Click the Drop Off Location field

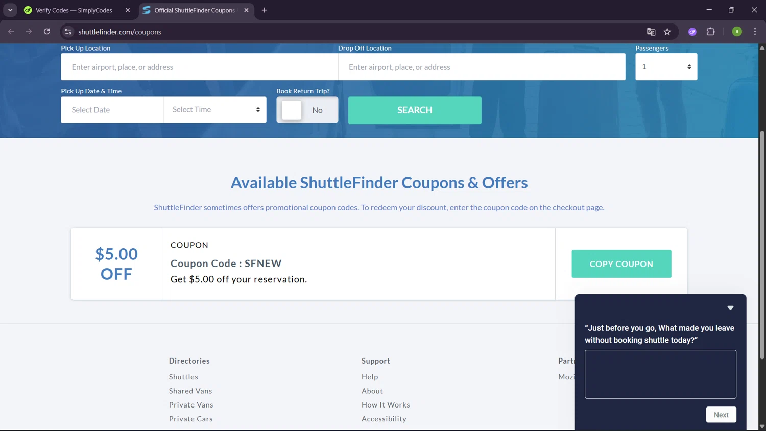coord(482,67)
